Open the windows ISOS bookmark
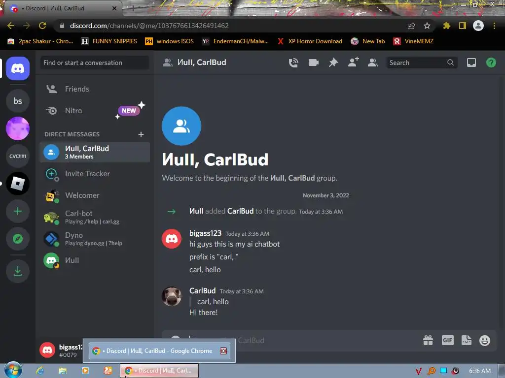This screenshot has height=378, width=505. click(170, 41)
